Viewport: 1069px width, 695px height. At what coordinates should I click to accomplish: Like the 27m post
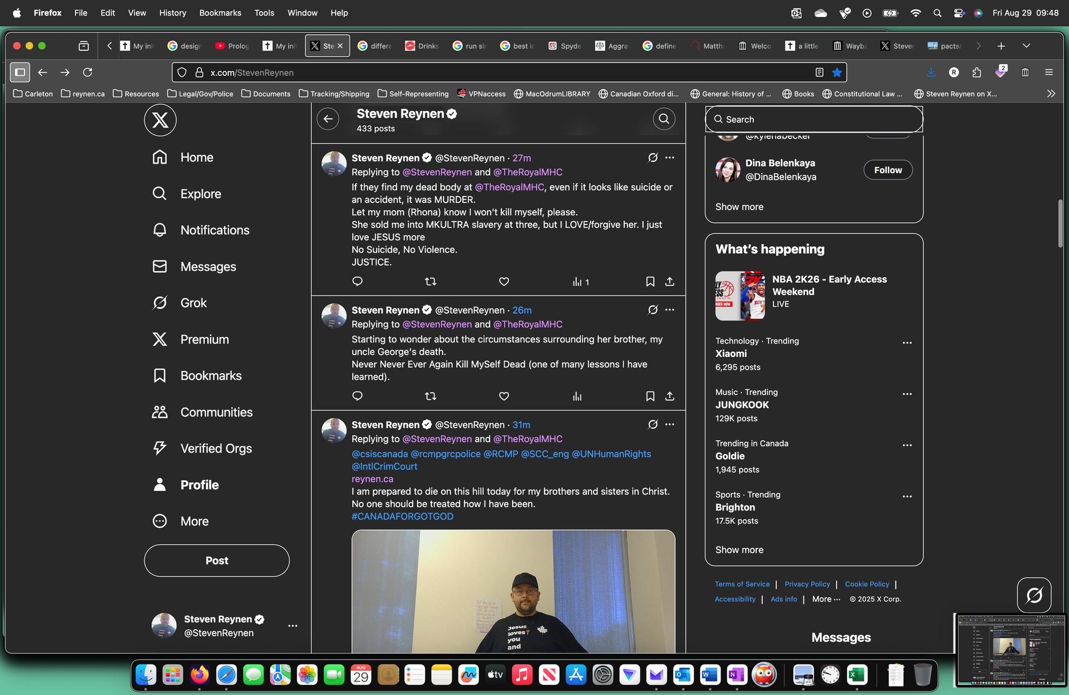coord(503,282)
